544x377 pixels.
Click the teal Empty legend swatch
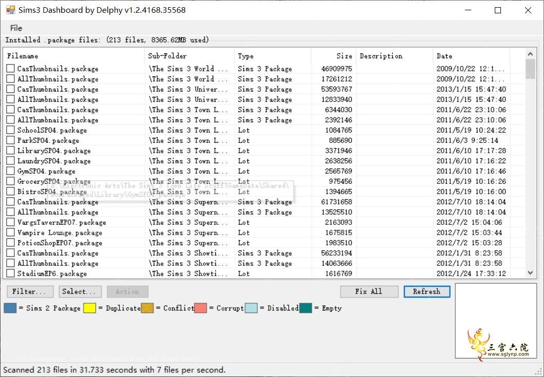coord(306,308)
